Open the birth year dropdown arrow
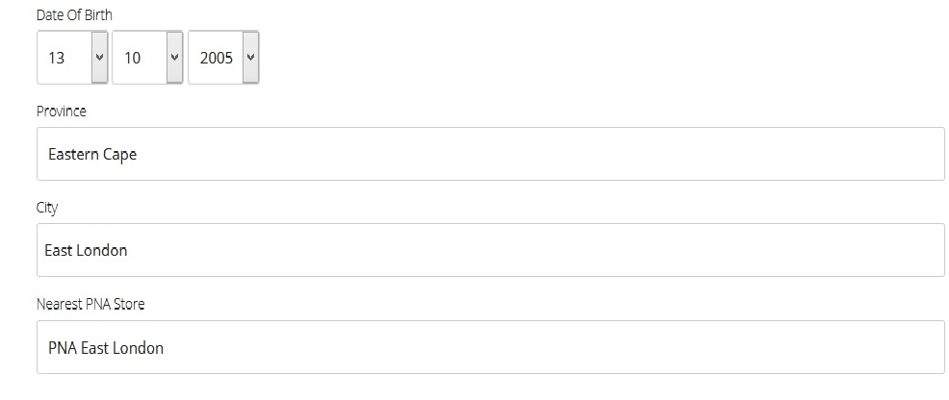949x400 pixels. coord(250,58)
